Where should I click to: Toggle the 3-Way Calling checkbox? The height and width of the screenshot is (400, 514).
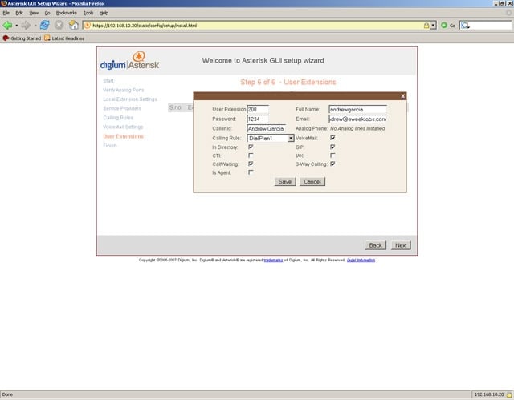[332, 164]
